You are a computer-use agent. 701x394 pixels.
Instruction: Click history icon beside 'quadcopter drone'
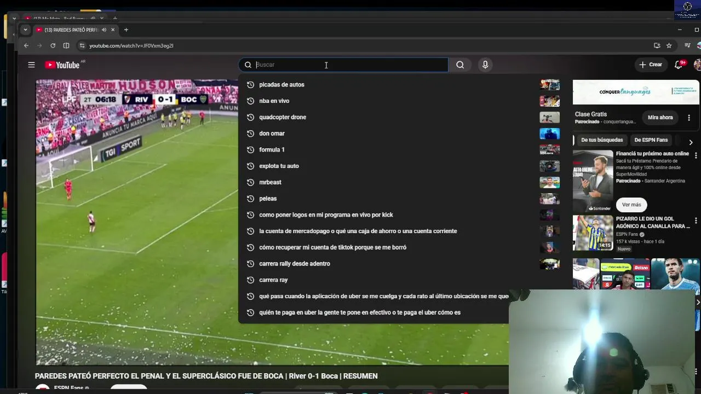pyautogui.click(x=251, y=117)
